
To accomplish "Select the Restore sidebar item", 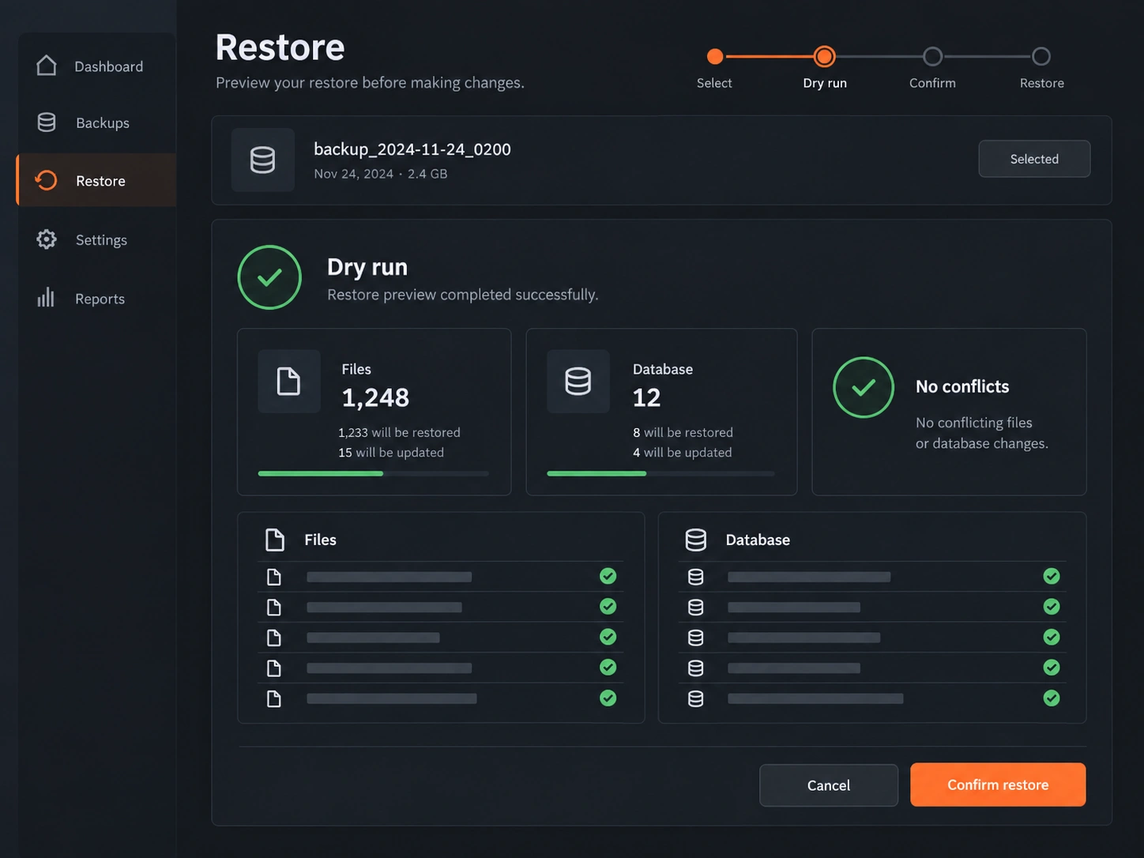I will pos(96,181).
